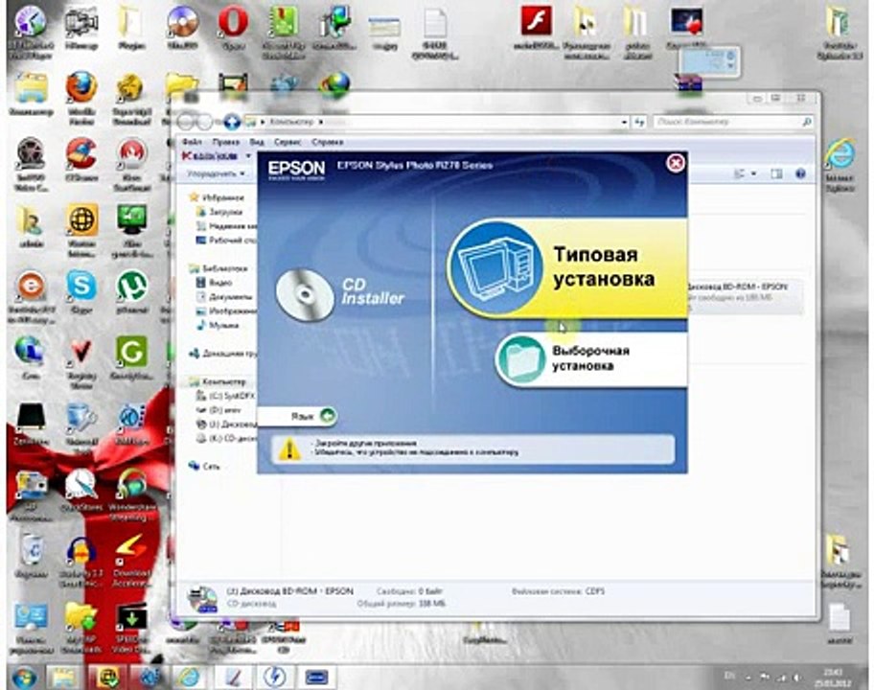The height and width of the screenshot is (690, 874).
Task: Open Windows Explorer from taskbar
Action: click(x=63, y=678)
